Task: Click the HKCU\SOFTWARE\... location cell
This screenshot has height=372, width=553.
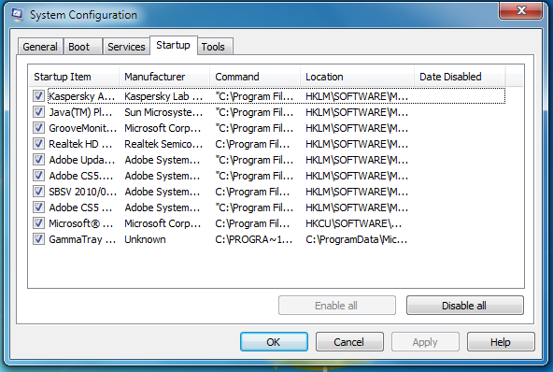Action: (353, 223)
